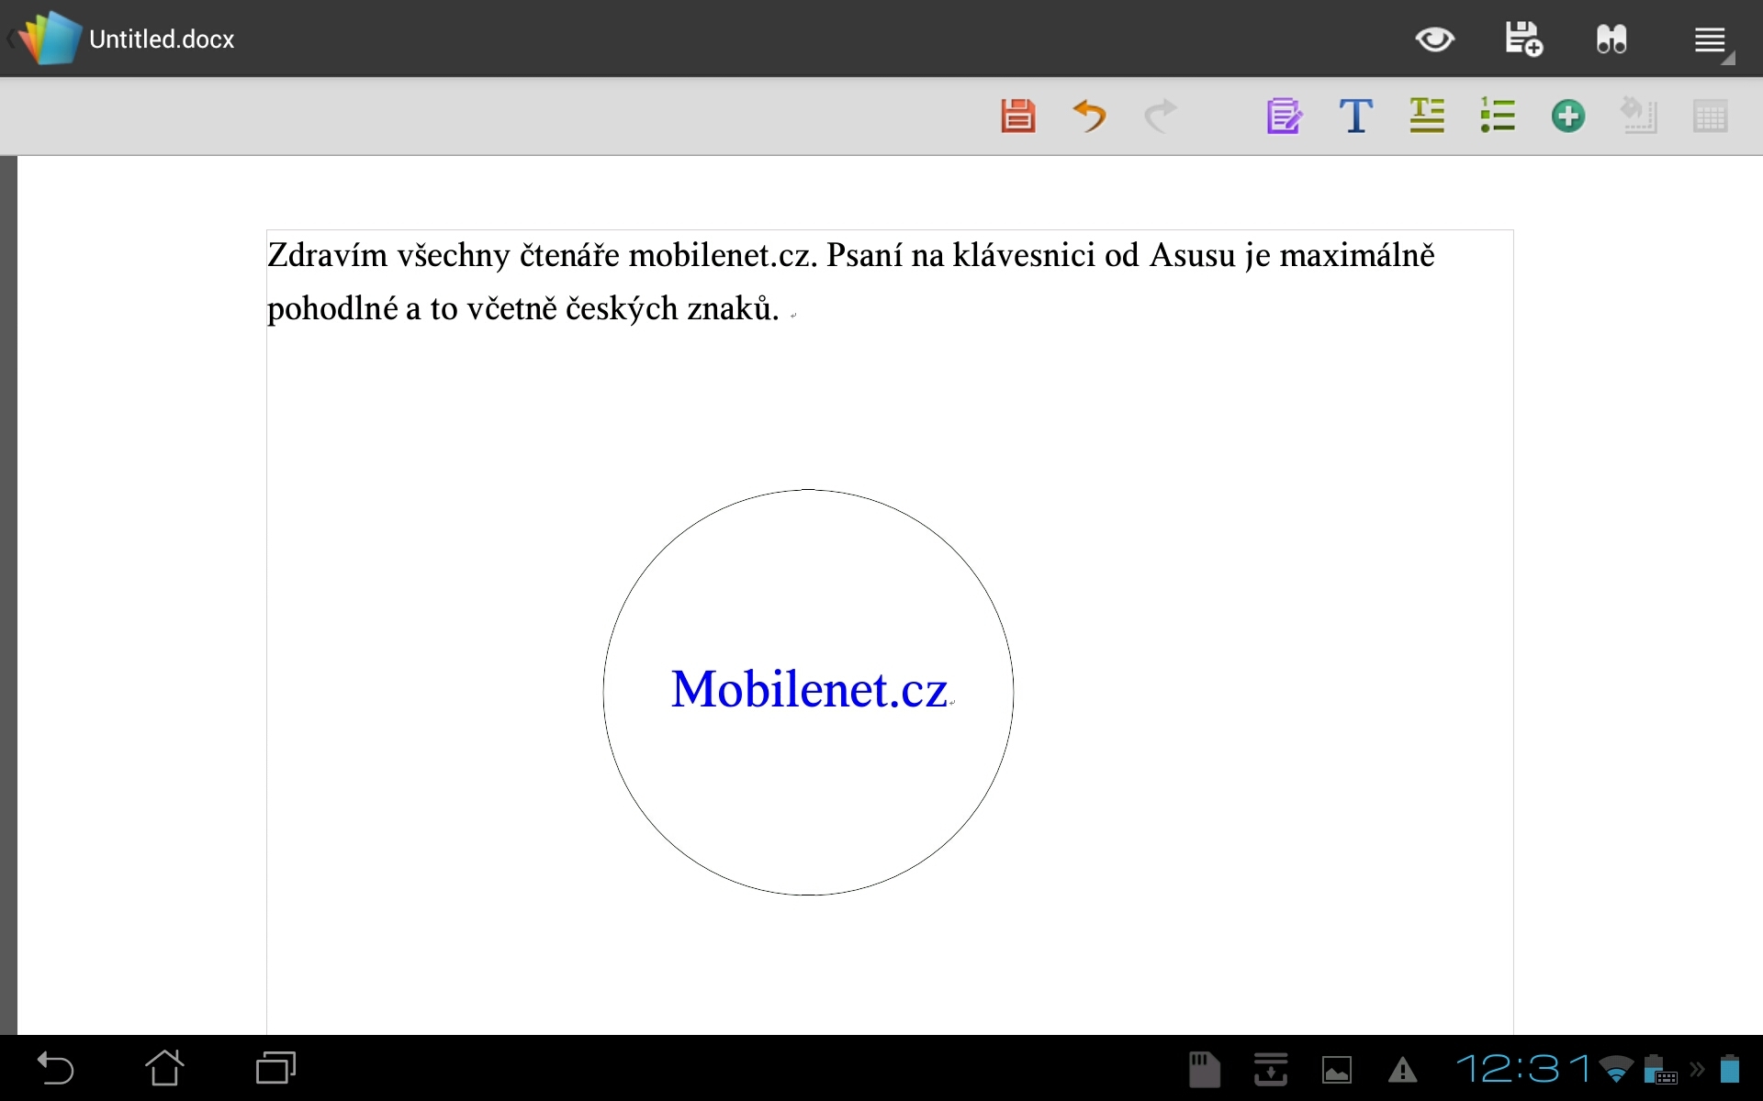
Task: Toggle preview mode with the eye icon
Action: coord(1435,39)
